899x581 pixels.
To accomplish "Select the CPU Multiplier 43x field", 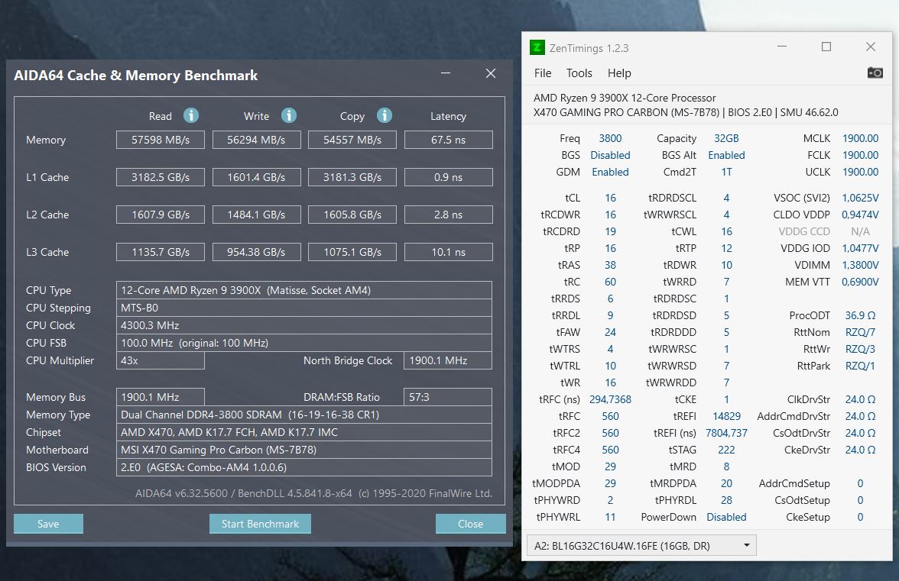I will coord(160,360).
